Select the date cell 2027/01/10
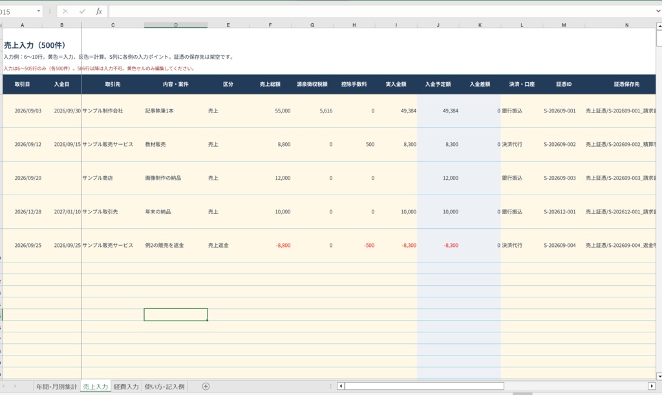The image size is (662, 395). (61, 212)
